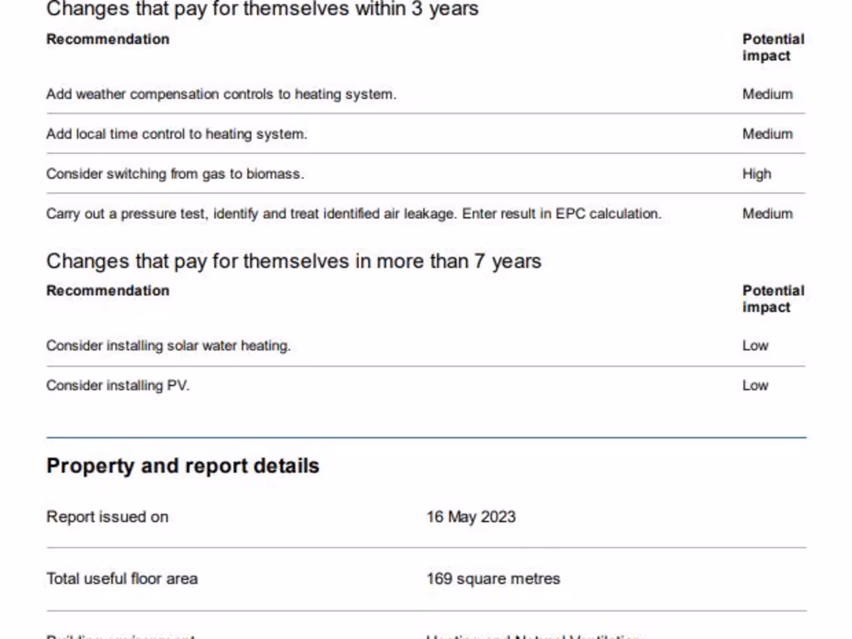Click the 'Changes that pay for themselves within 3 years' heading
The width and height of the screenshot is (852, 639).
[x=262, y=10]
